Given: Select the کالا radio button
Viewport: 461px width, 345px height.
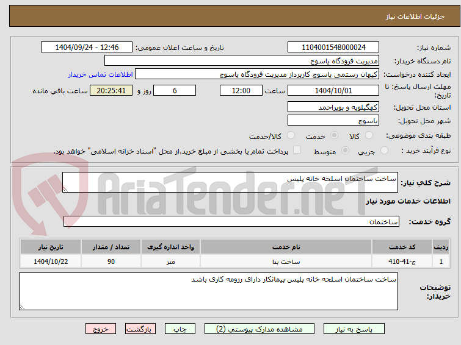Looking at the screenshot, I should coord(369,135).
